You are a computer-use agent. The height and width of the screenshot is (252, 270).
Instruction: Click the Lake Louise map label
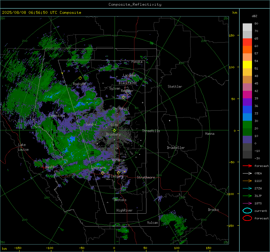tap(23, 147)
